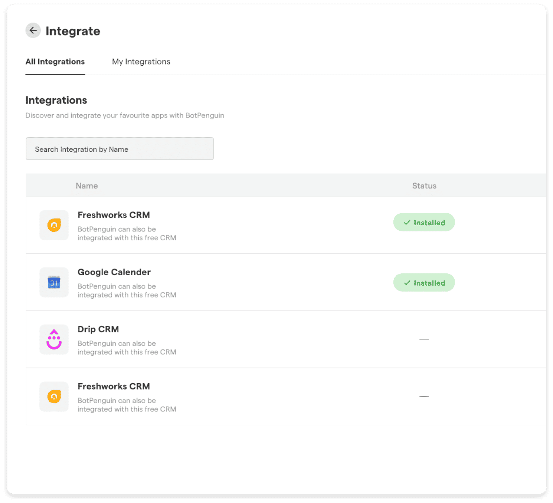
Task: Select the All Integrations tab
Action: [55, 62]
